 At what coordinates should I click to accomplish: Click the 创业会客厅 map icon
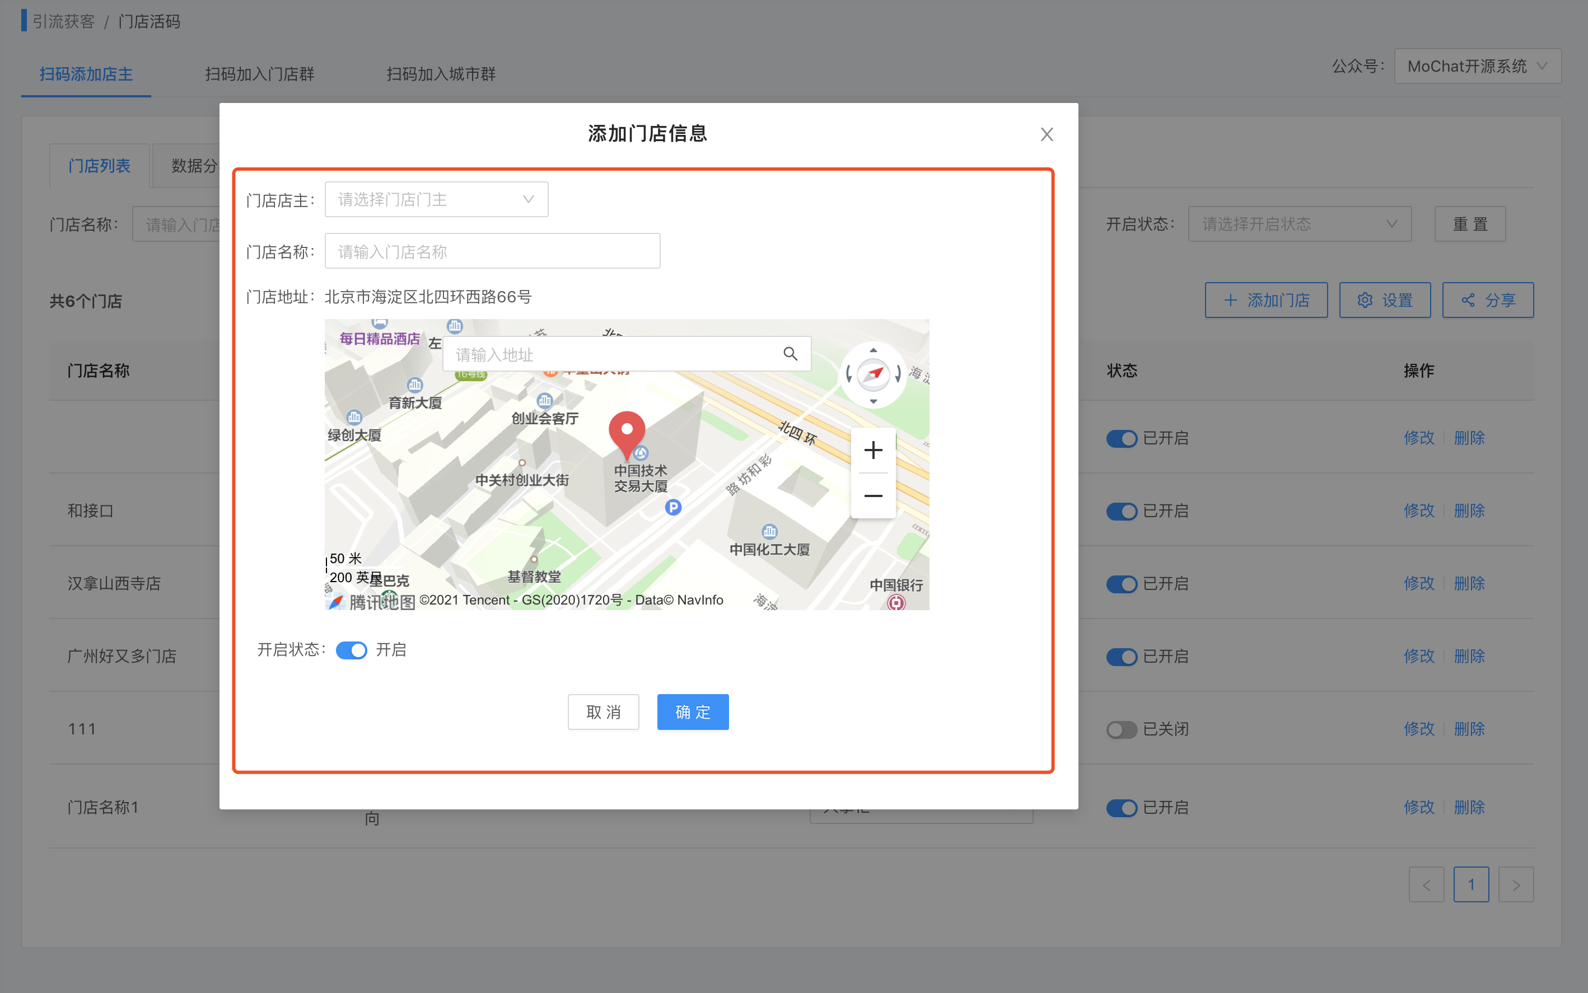coord(545,401)
